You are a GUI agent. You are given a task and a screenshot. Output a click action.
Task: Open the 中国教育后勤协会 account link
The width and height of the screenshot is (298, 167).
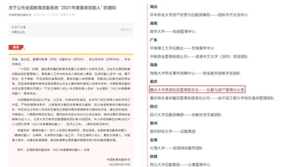tap(20, 15)
